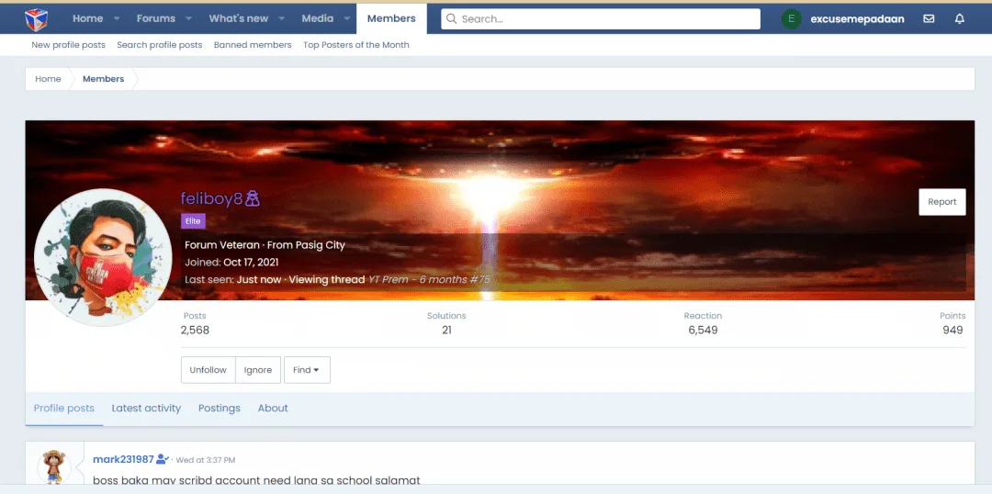Focus the Search input field

point(601,19)
